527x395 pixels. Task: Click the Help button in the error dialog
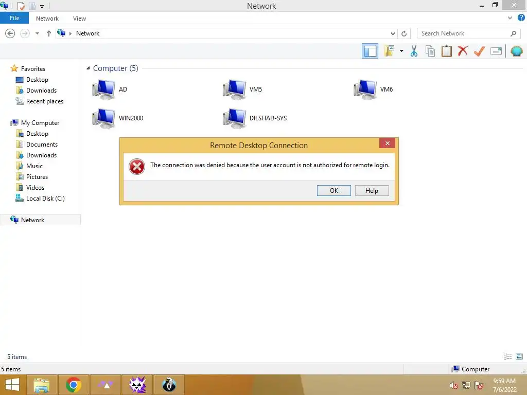pyautogui.click(x=372, y=190)
